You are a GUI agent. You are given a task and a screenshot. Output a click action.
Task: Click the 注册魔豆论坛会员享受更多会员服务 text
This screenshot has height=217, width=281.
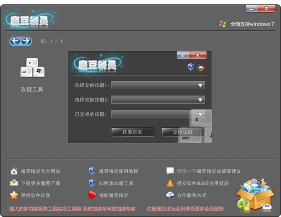pos(185,209)
